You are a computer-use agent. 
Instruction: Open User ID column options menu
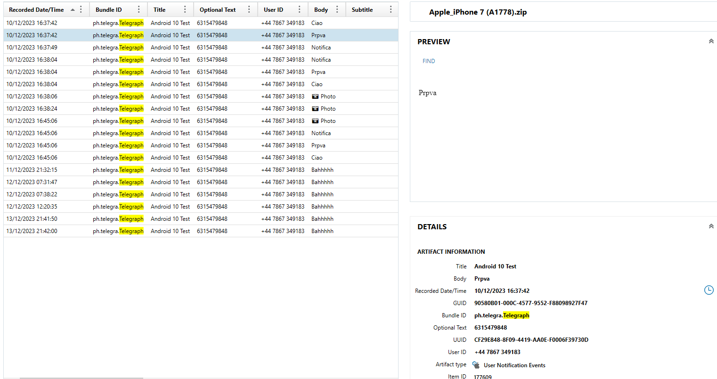coord(299,9)
